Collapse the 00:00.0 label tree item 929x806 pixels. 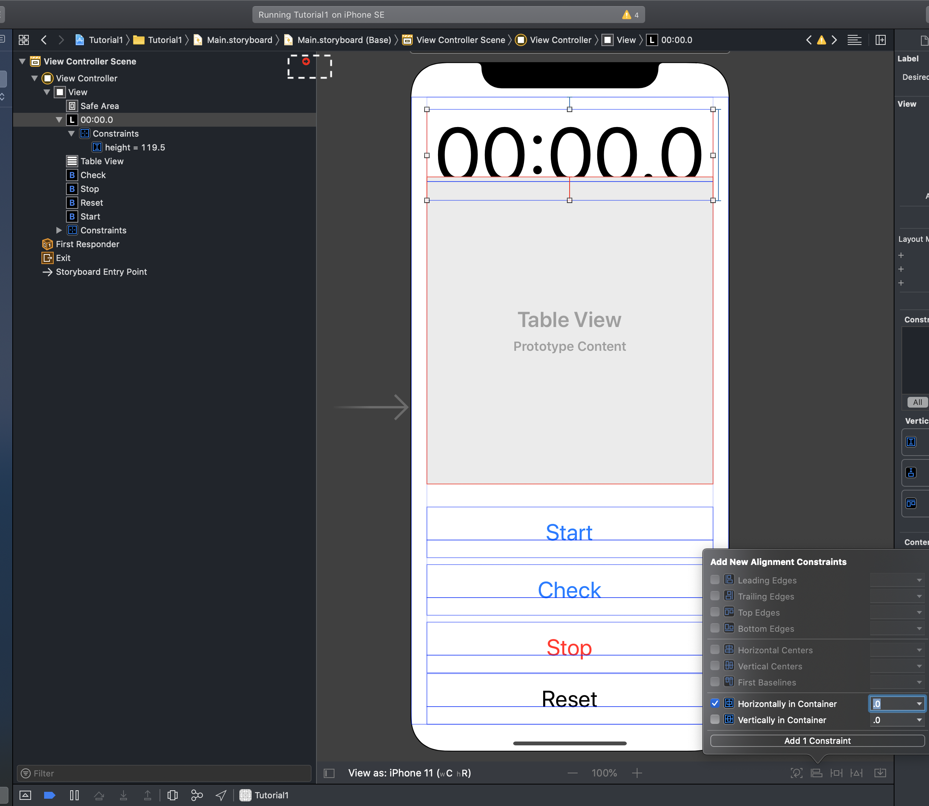tap(59, 120)
